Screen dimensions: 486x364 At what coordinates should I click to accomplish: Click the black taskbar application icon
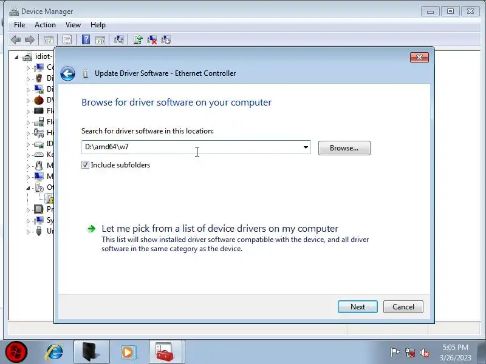click(x=92, y=352)
